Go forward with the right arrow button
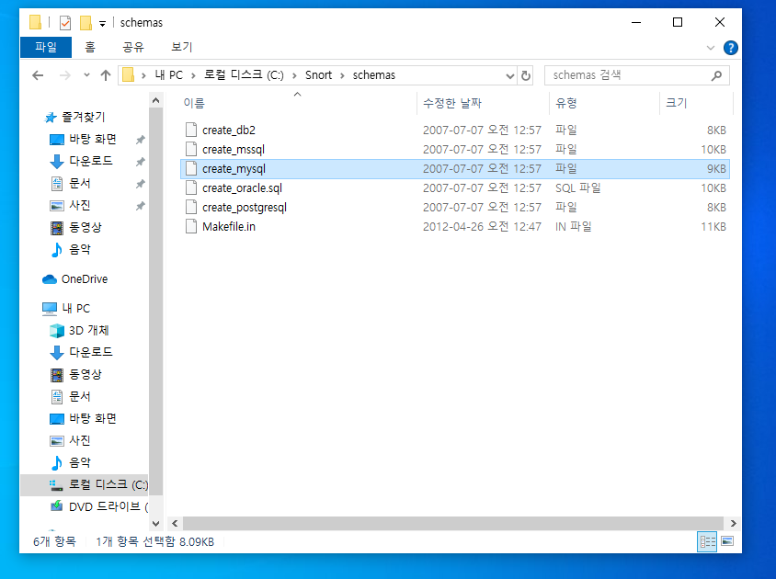The height and width of the screenshot is (579, 776). click(x=65, y=75)
